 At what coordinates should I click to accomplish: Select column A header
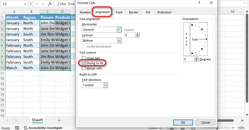14,11
